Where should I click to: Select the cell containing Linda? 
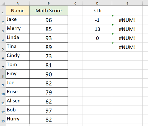click(18, 38)
